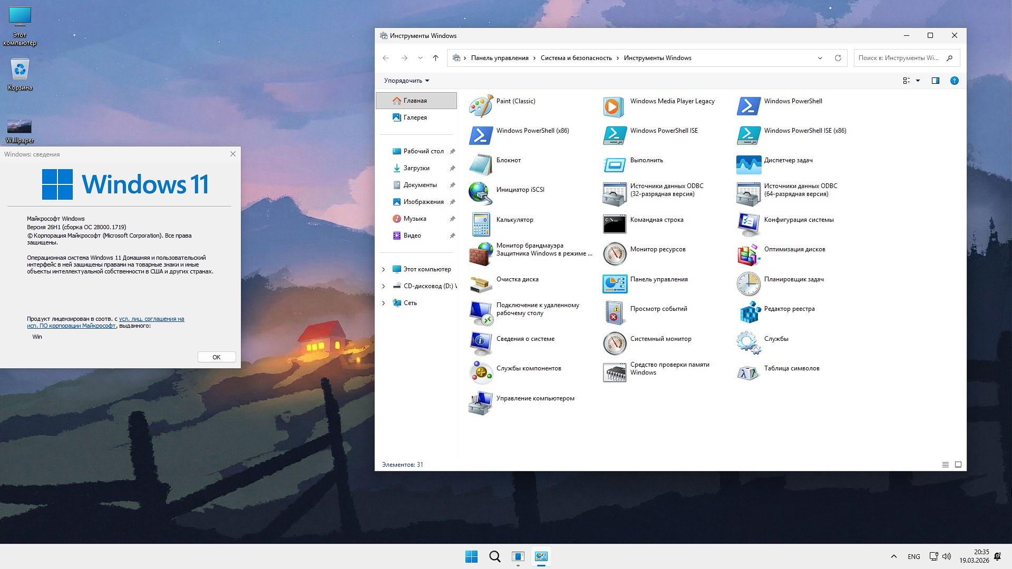Viewport: 1012px width, 569px height.
Task: Expand Этот компьютер in the sidebar
Action: (x=384, y=269)
